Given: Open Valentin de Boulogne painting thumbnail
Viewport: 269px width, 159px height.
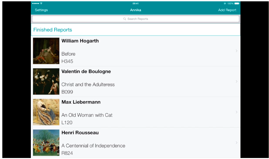Looking at the screenshot, I should pyautogui.click(x=46, y=81).
